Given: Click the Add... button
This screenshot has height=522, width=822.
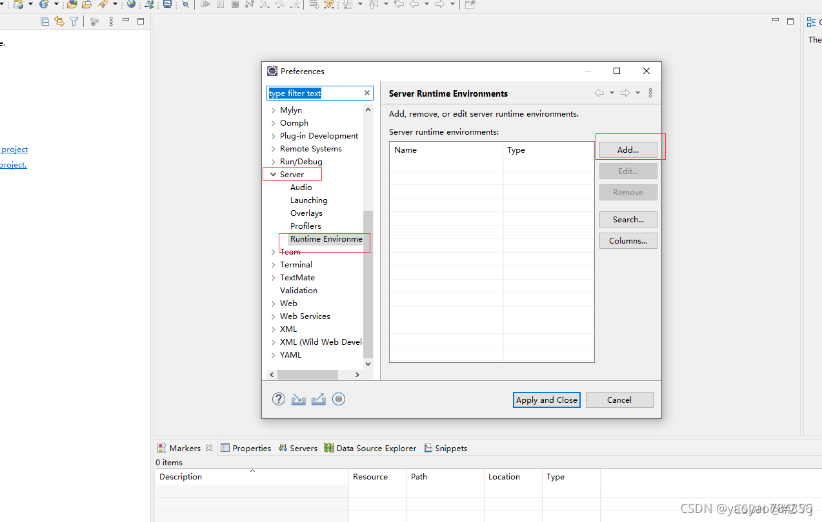Looking at the screenshot, I should [628, 150].
